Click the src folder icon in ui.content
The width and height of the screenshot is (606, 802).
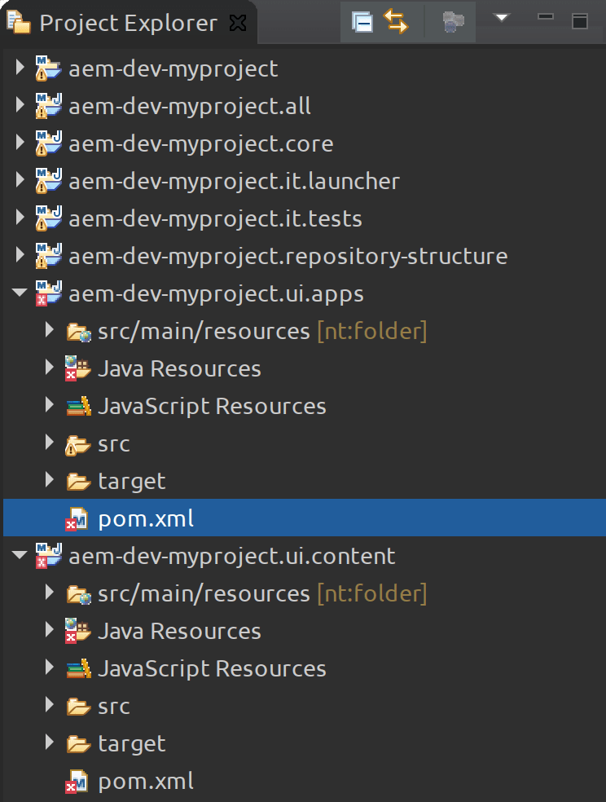[79, 707]
